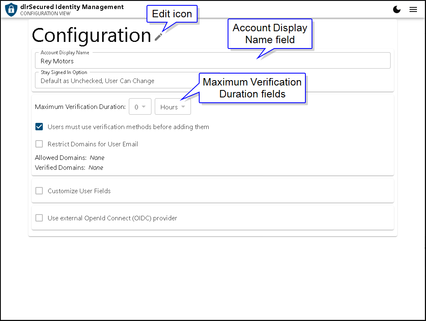
Task: Click the Maximum Verification Duration label
Action: click(x=80, y=107)
